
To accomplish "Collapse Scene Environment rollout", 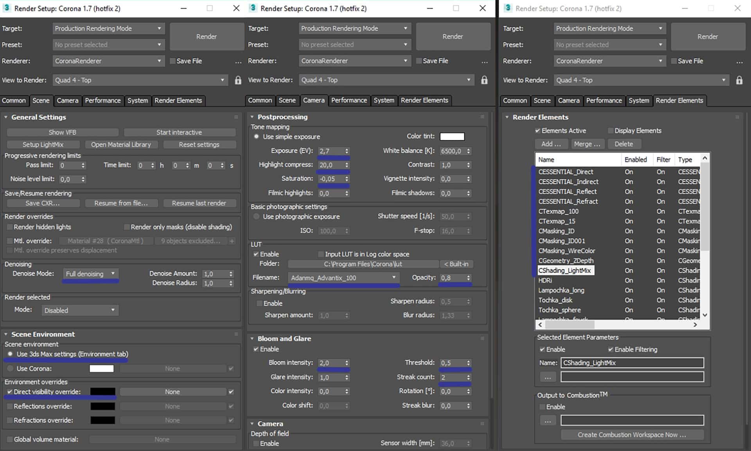I will (x=6, y=335).
